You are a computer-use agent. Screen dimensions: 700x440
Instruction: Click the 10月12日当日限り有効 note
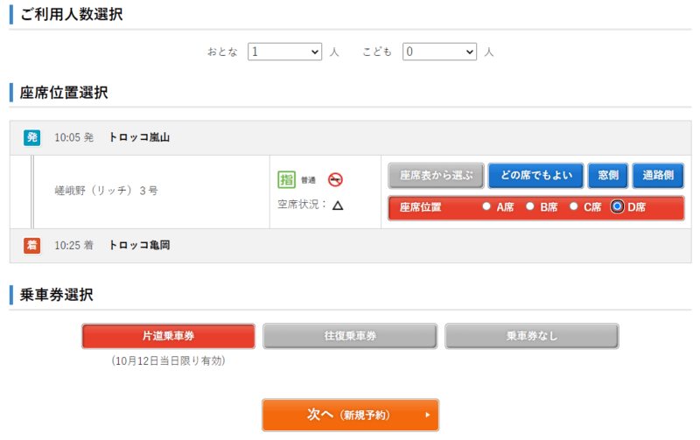point(168,360)
